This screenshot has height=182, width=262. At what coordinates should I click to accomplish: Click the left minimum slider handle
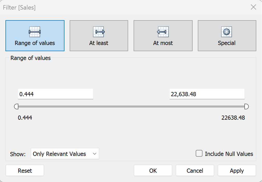click(x=16, y=107)
